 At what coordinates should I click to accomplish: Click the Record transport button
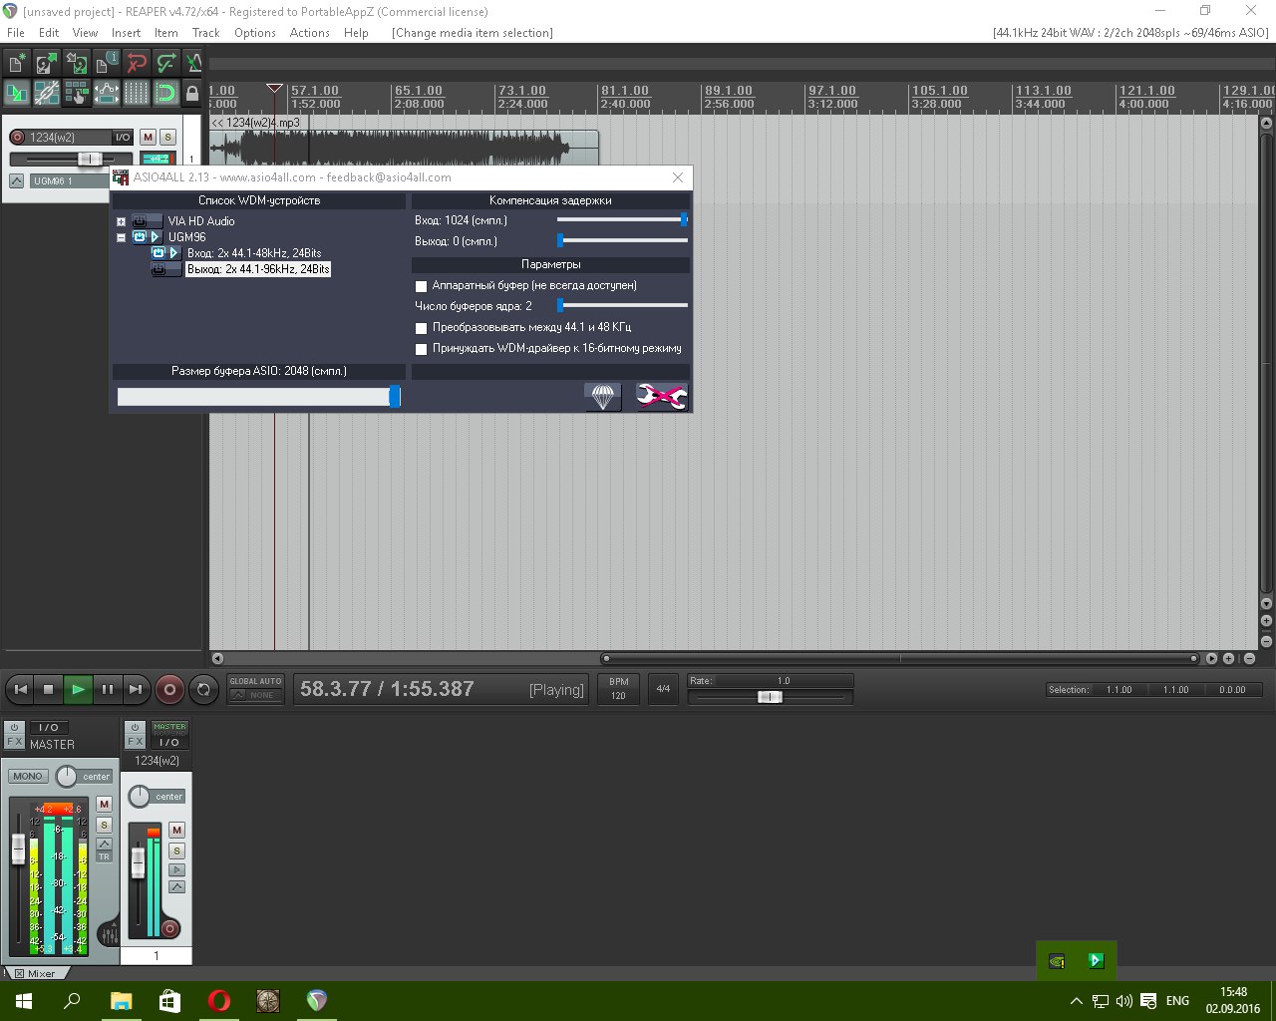click(x=169, y=689)
